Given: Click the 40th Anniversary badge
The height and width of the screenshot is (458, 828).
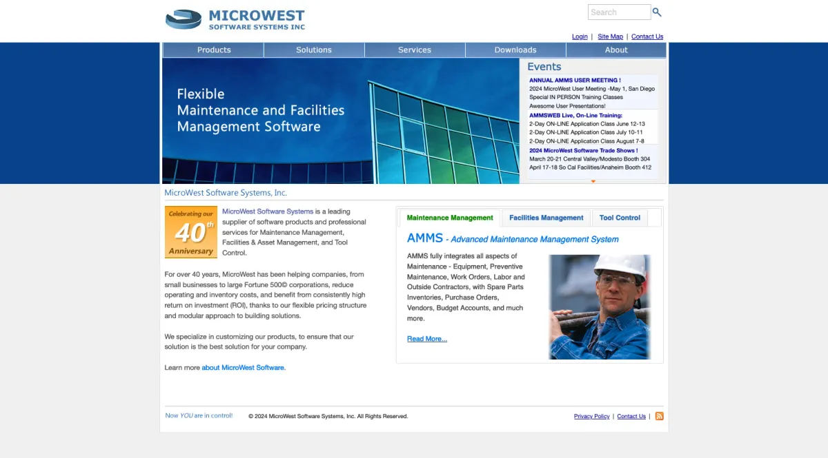Looking at the screenshot, I should pos(191,232).
